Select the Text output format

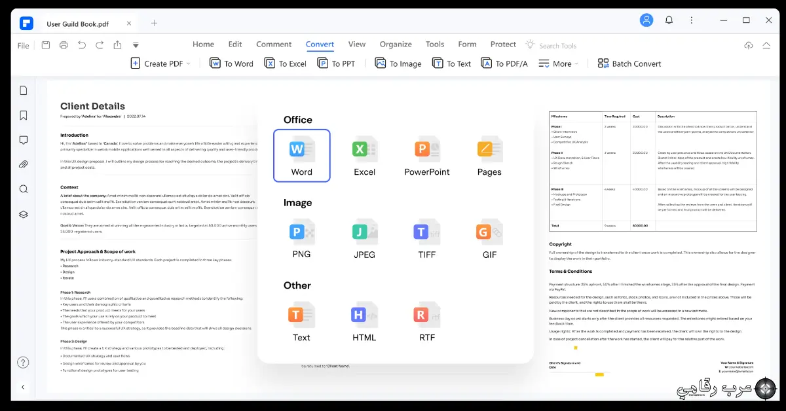(302, 322)
